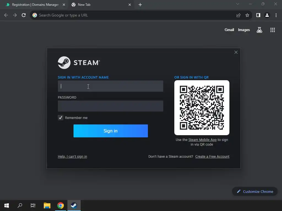Select the New Tab browser tab
Image resolution: width=282 pixels, height=211 pixels.
pos(101,5)
